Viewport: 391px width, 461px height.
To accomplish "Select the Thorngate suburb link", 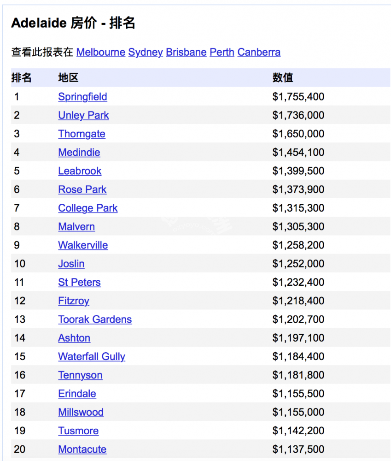I will click(82, 134).
